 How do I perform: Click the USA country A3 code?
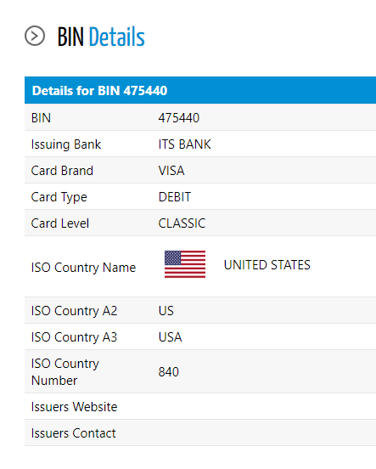coord(170,337)
